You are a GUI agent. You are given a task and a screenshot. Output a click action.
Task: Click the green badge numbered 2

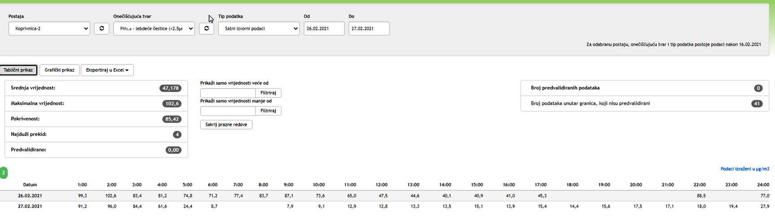4,172
